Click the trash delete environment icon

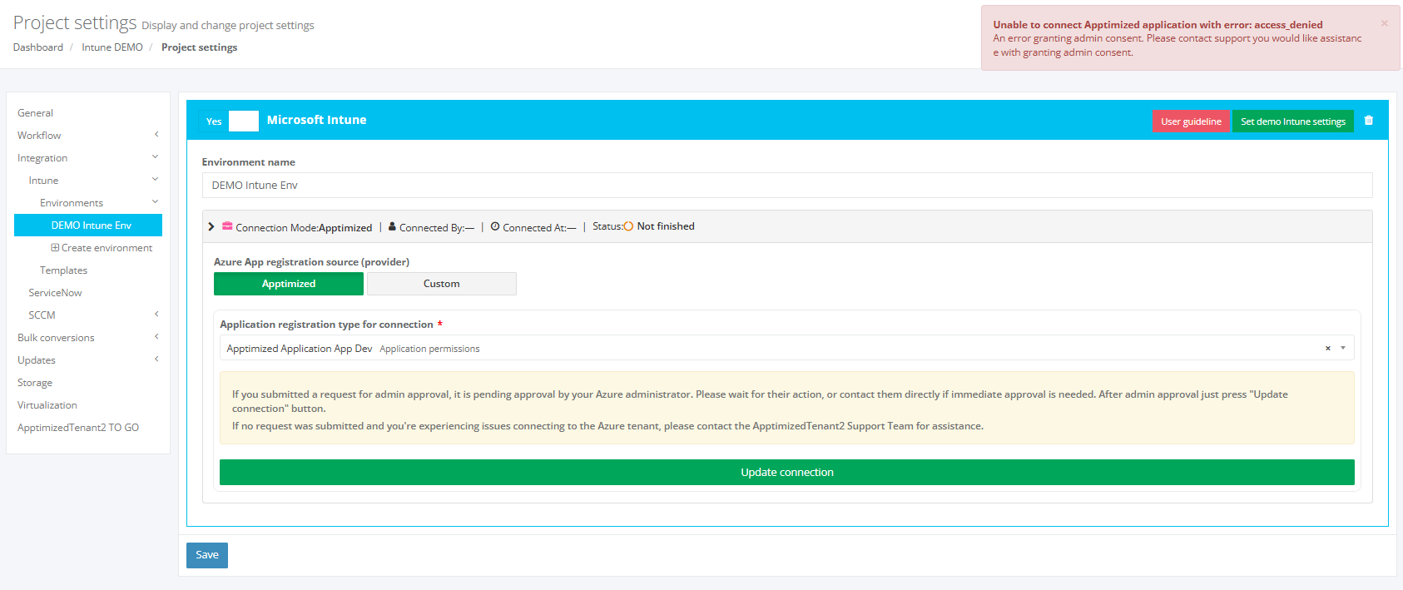1369,121
